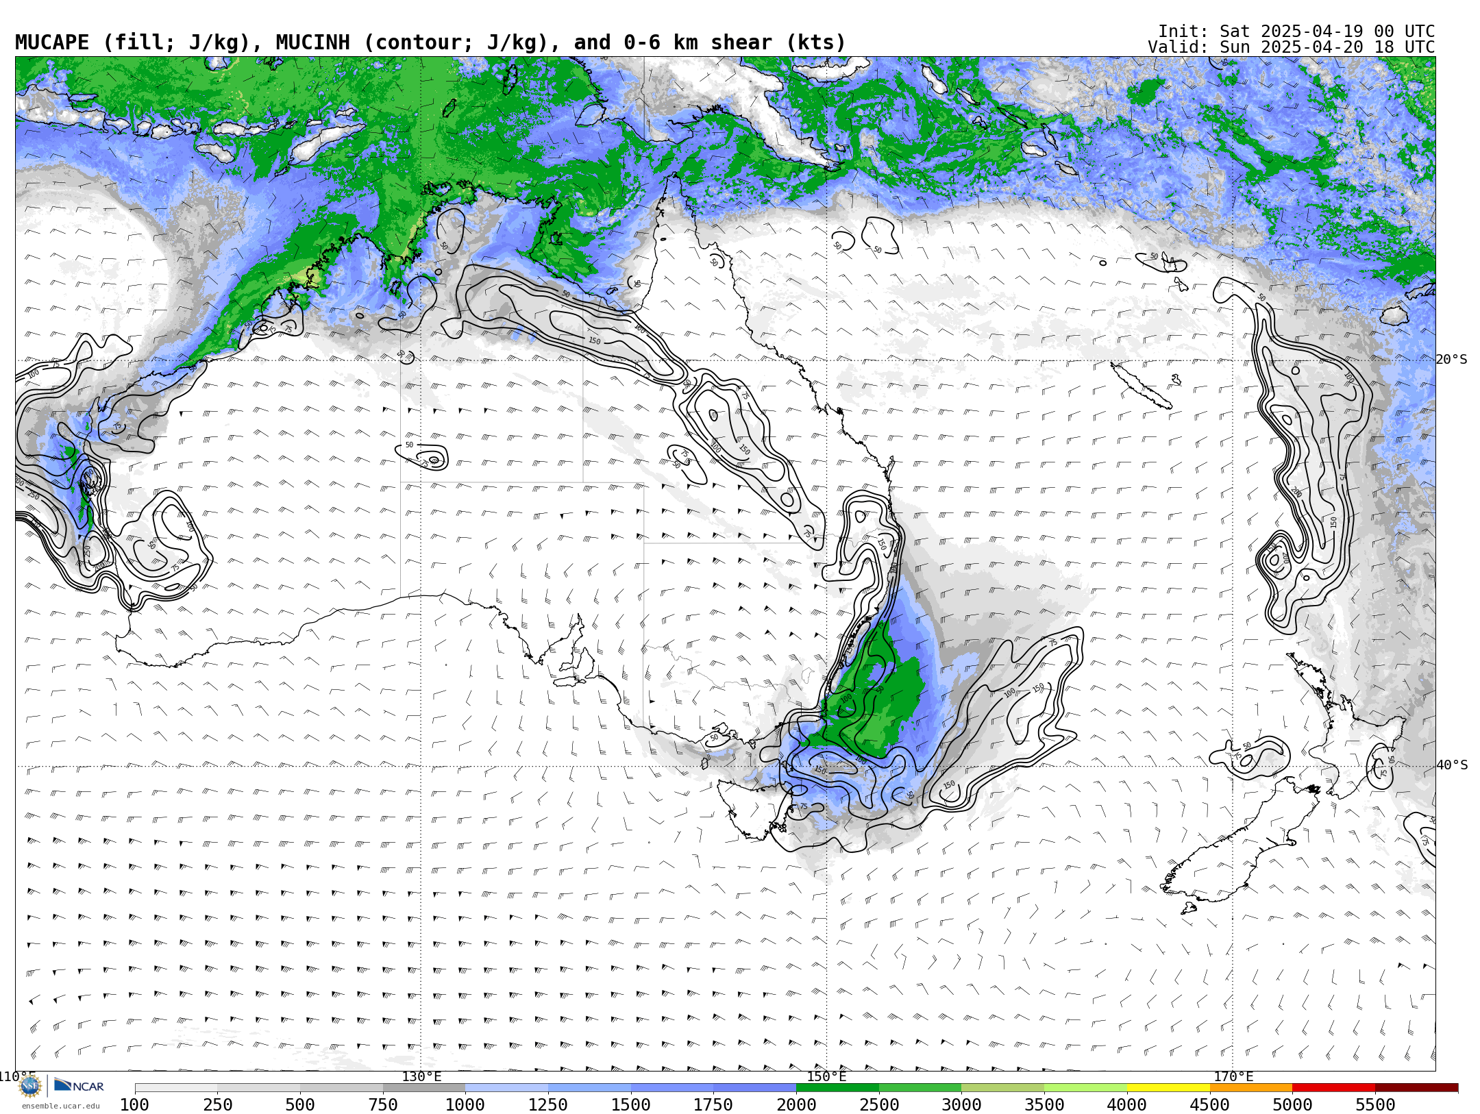Click the colorbar tick label 5000
The image size is (1480, 1114).
coord(1292,1104)
